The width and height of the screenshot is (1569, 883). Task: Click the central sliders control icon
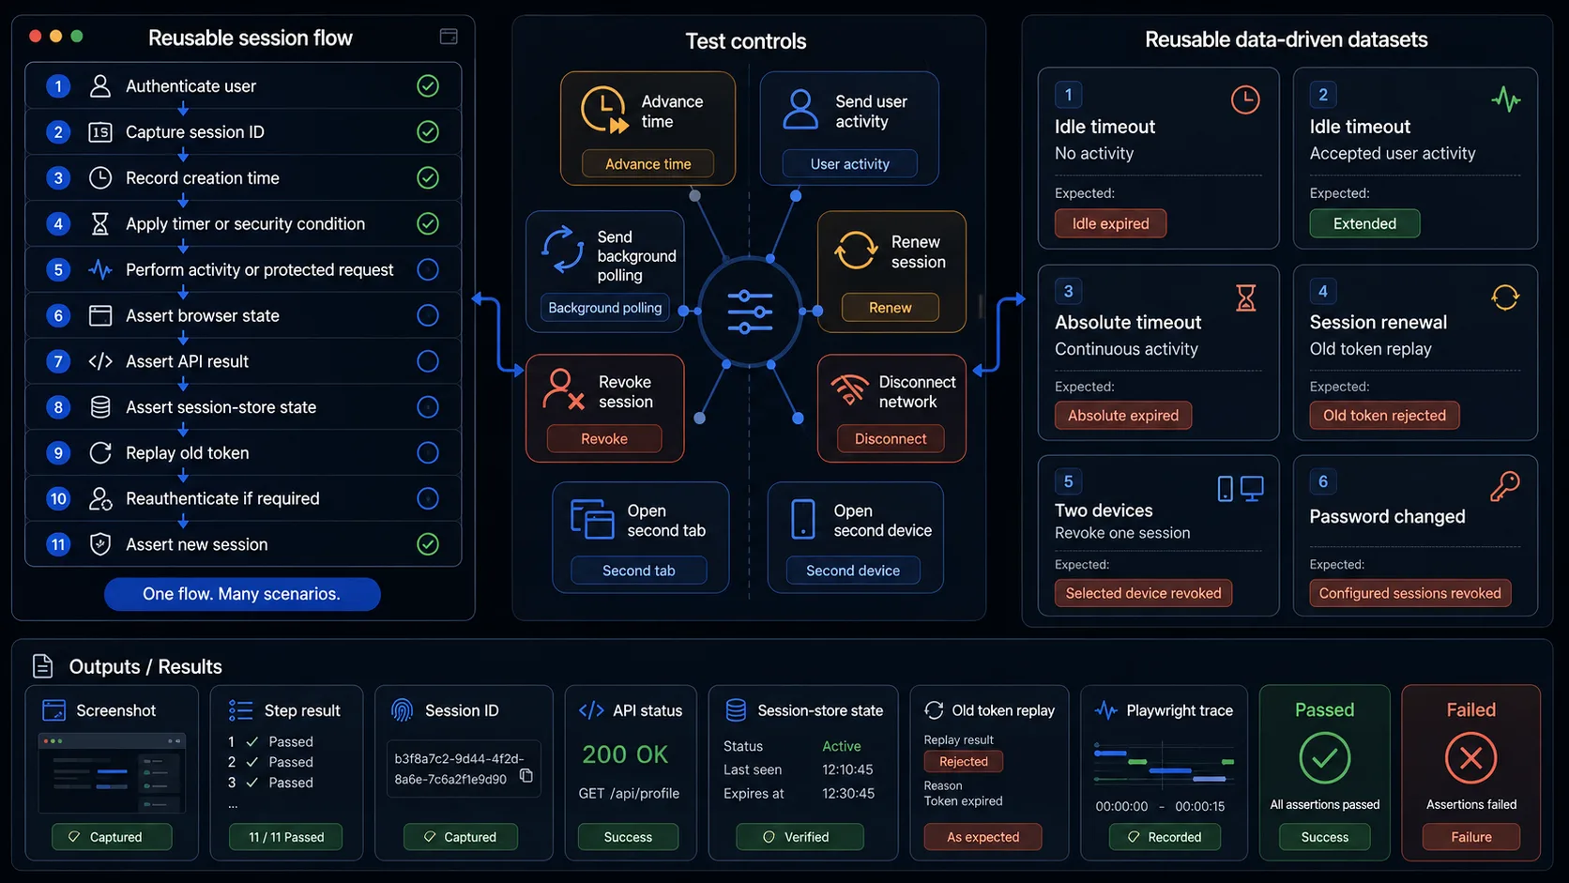point(750,312)
